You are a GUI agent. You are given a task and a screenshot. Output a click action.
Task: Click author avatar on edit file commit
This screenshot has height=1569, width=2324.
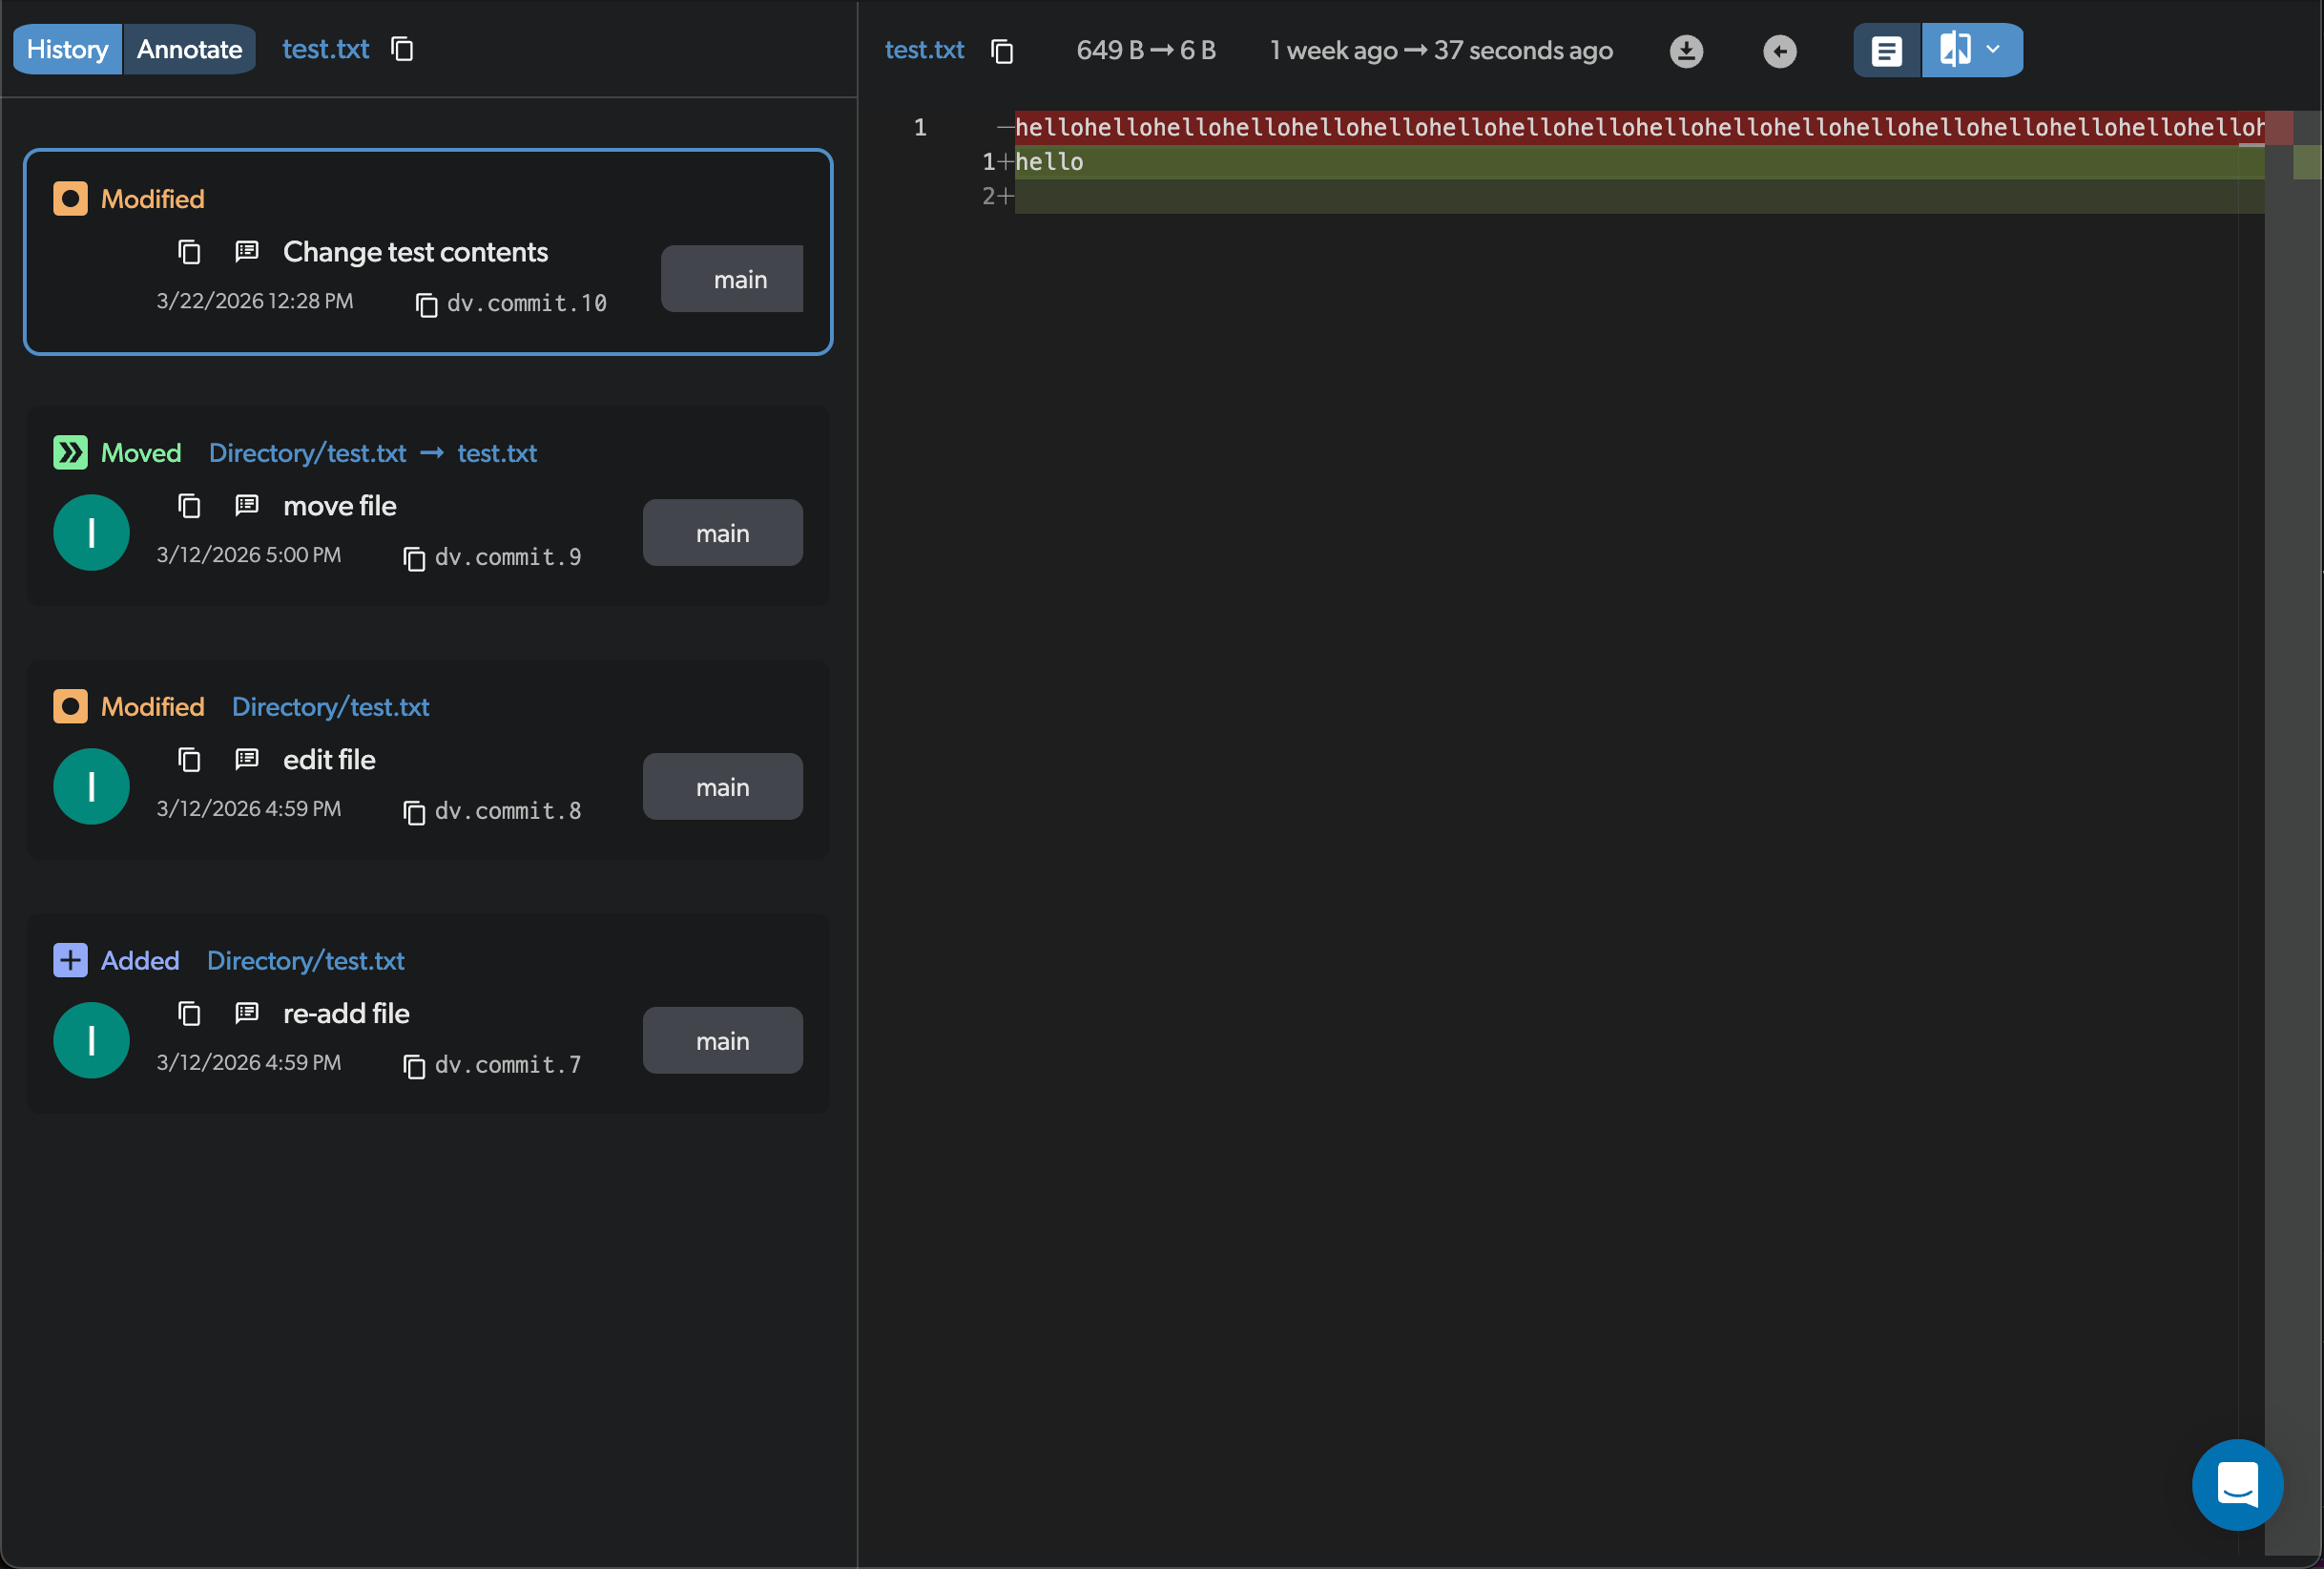point(91,786)
